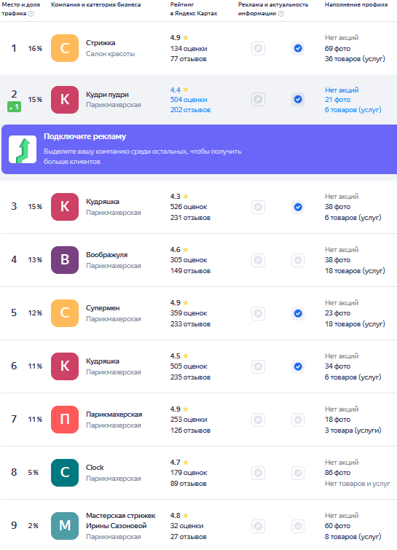This screenshot has height=550, width=397.
Task: Click the 526 оценок text
Action: pyautogui.click(x=189, y=207)
